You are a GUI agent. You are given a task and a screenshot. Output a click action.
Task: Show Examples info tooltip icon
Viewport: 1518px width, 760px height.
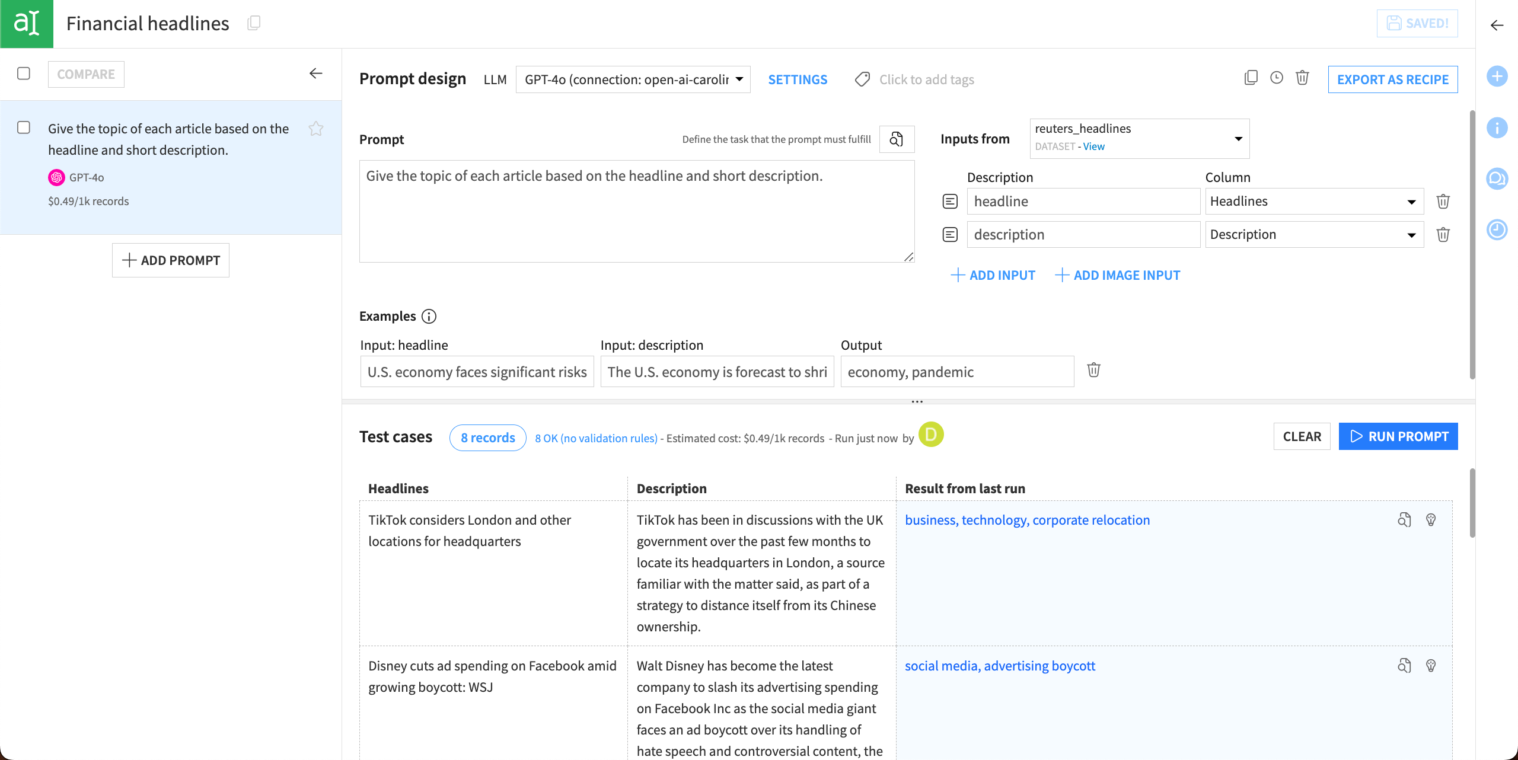point(429,317)
